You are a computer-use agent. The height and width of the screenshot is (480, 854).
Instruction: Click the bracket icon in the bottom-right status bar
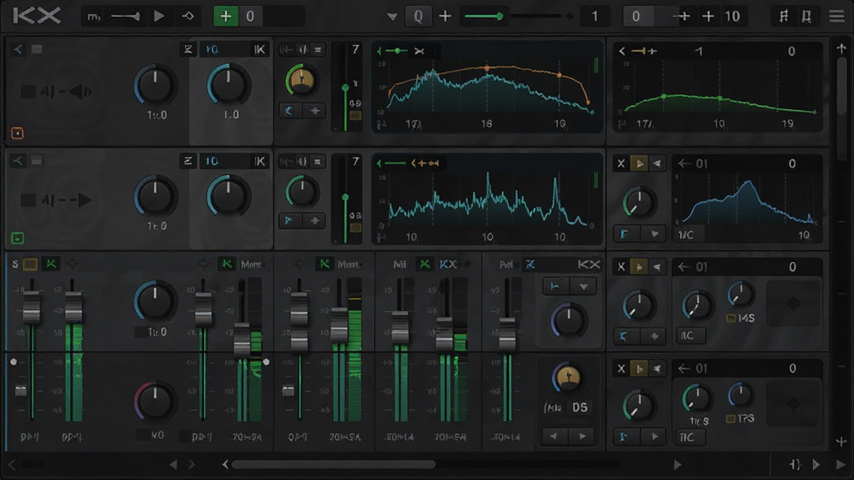tap(795, 464)
